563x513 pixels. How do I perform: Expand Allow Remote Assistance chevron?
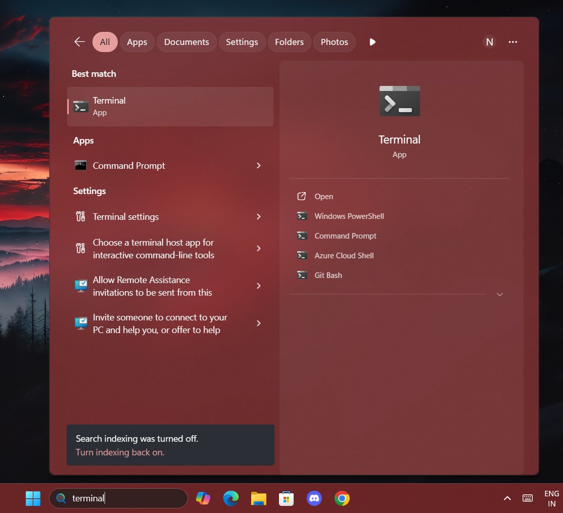pos(259,286)
